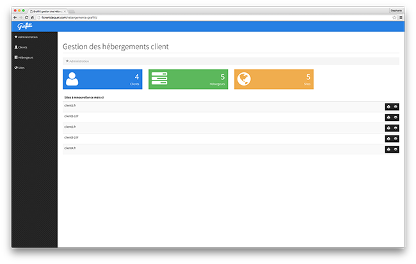The width and height of the screenshot is (416, 264).
Task: Select the Graffiti gestion des hébergements browser tab
Action: (x=47, y=12)
